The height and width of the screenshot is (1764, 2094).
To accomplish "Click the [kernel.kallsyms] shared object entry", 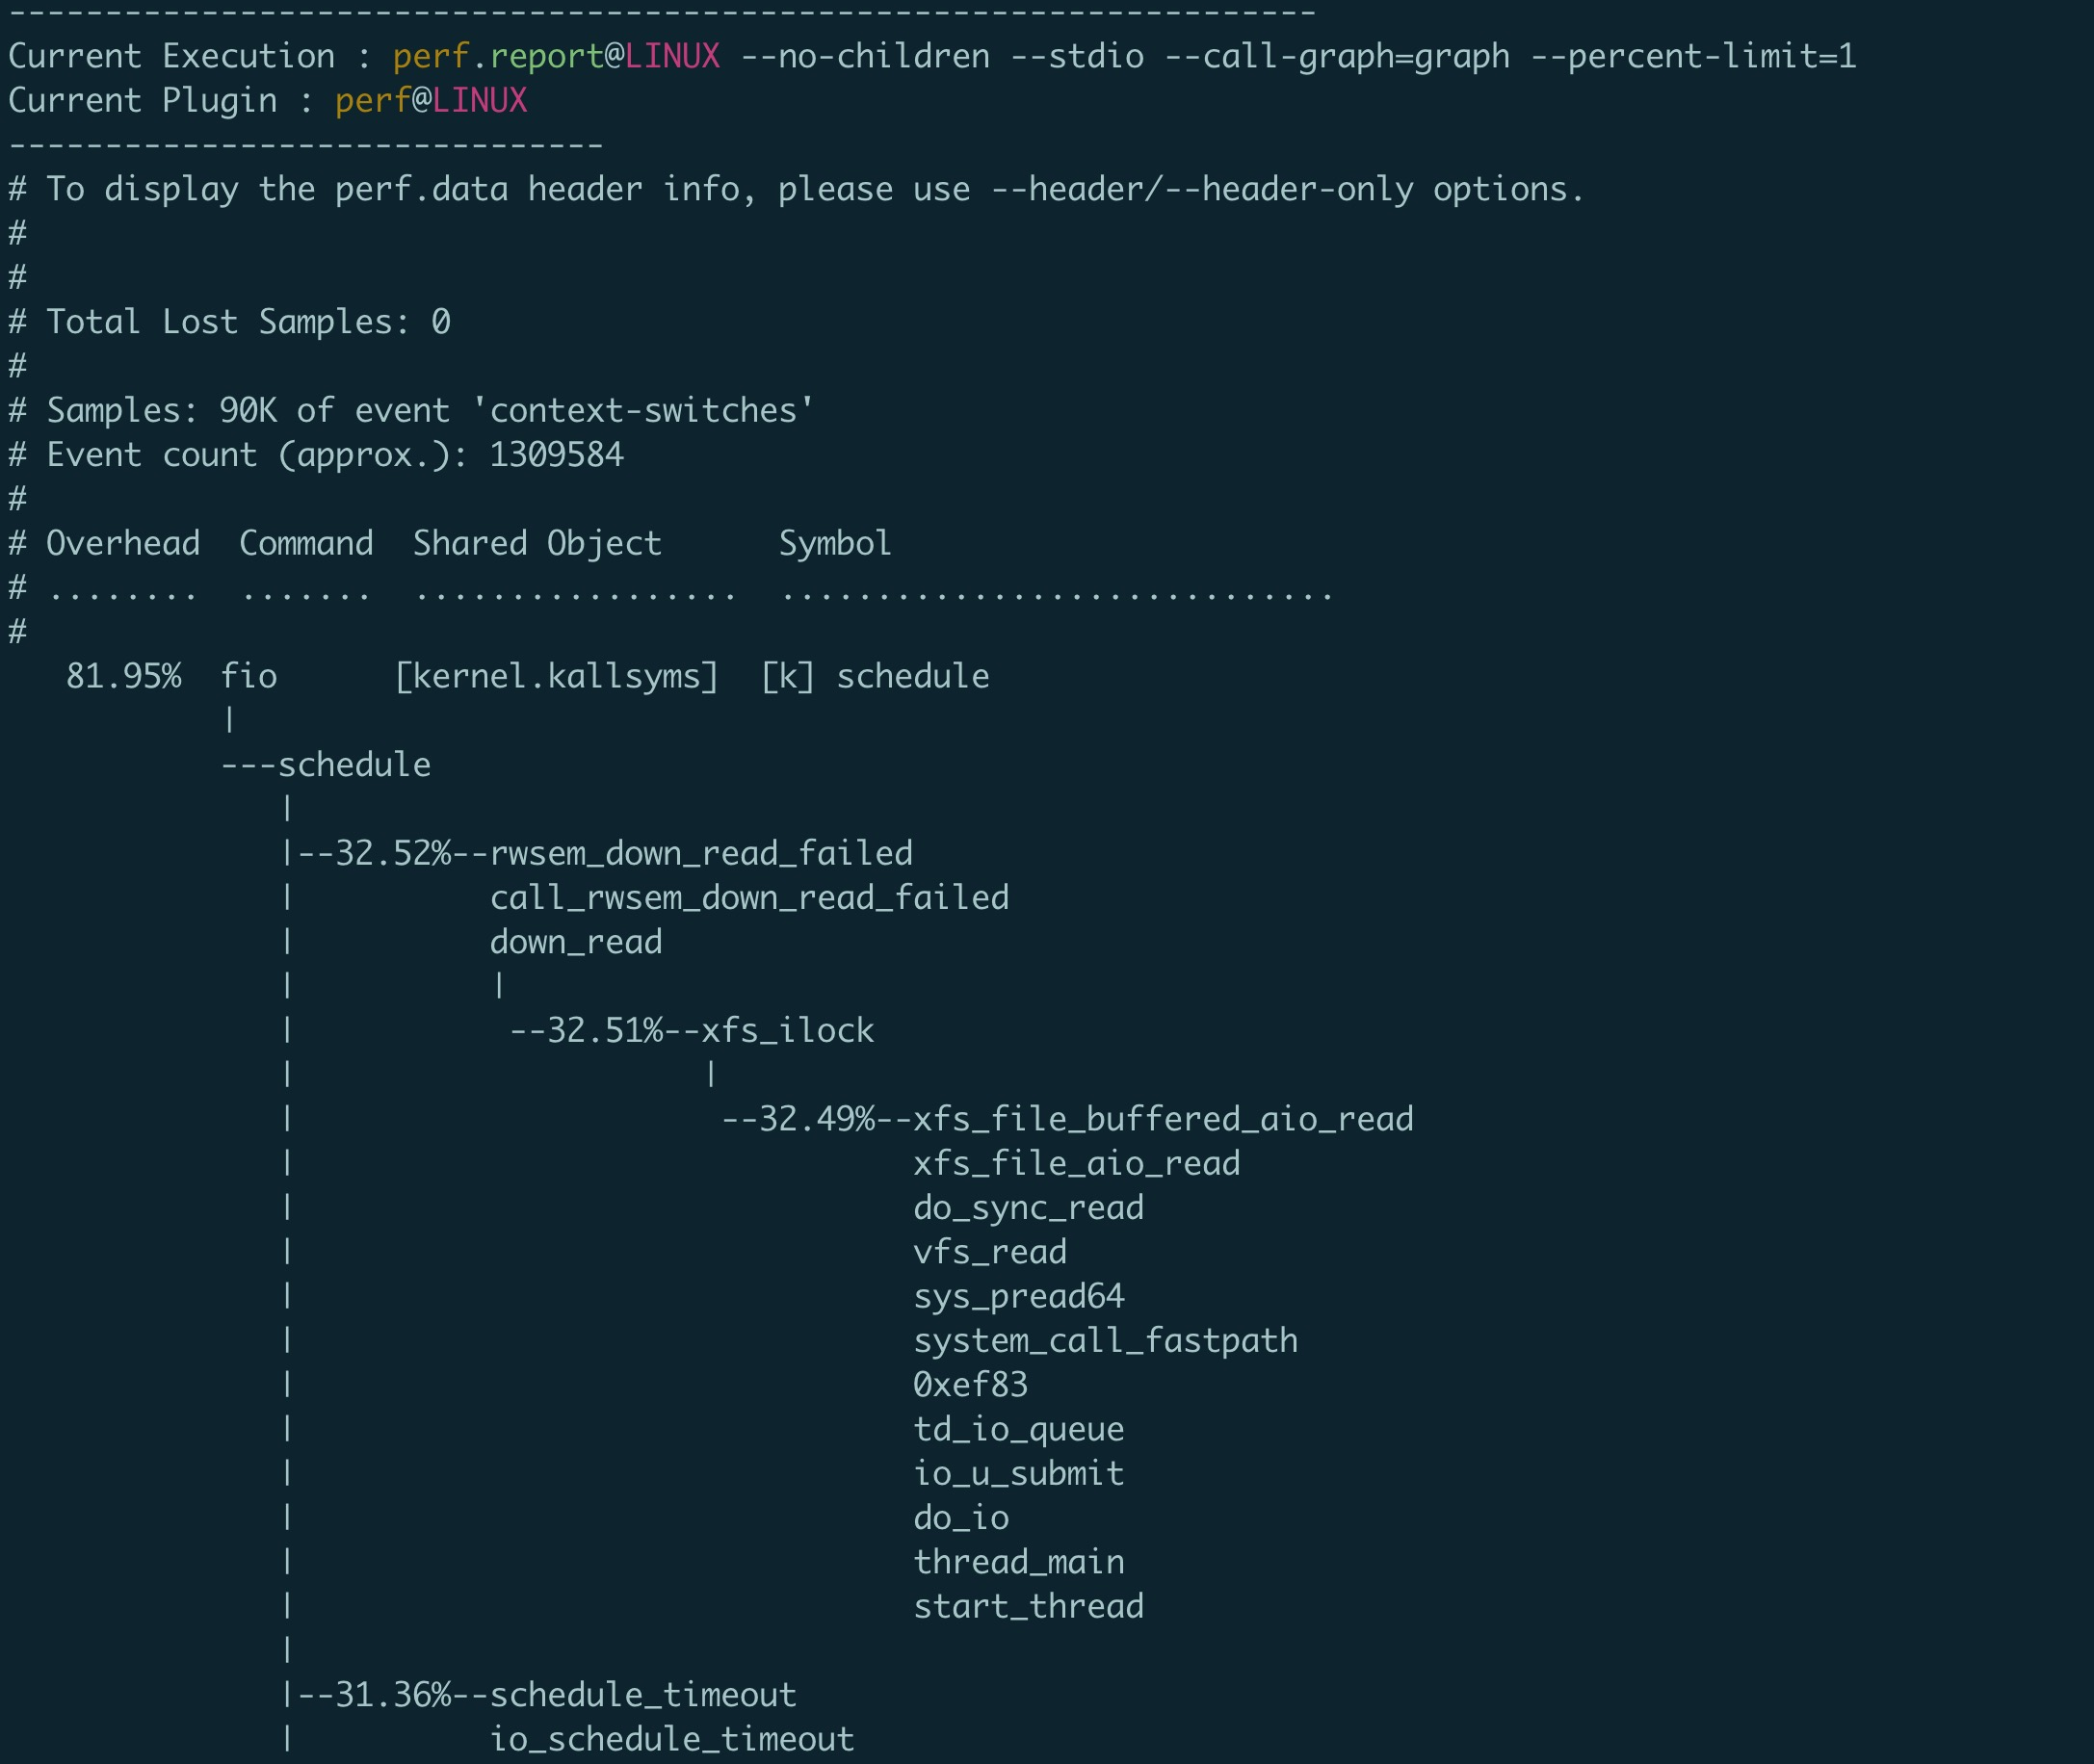I will coord(557,677).
